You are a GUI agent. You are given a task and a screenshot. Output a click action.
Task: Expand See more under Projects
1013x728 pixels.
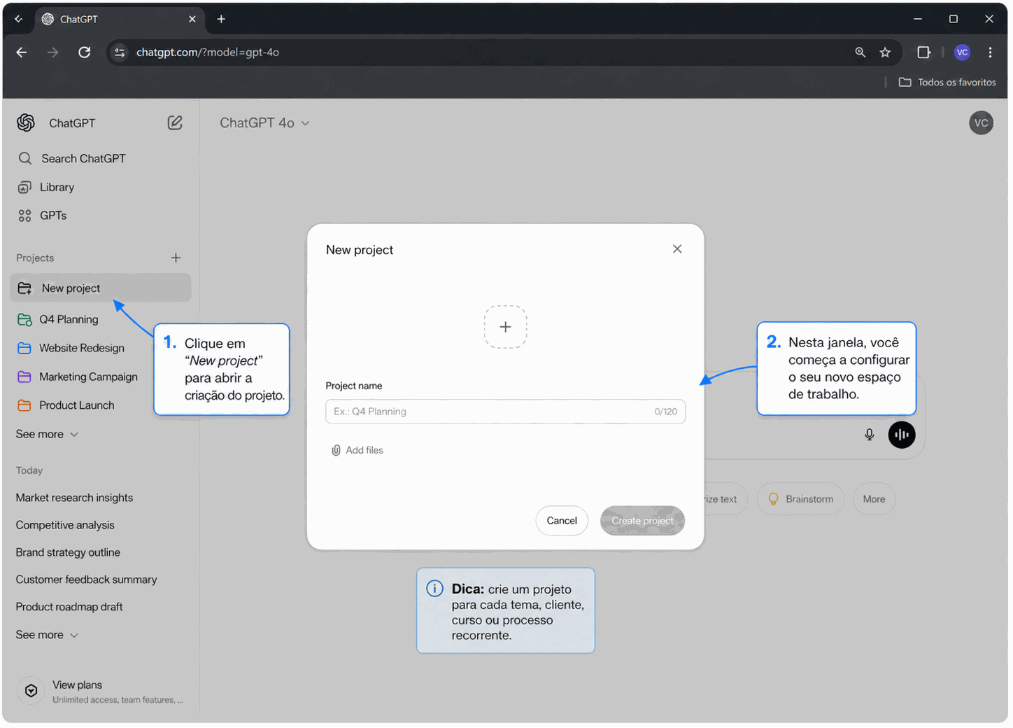click(47, 434)
